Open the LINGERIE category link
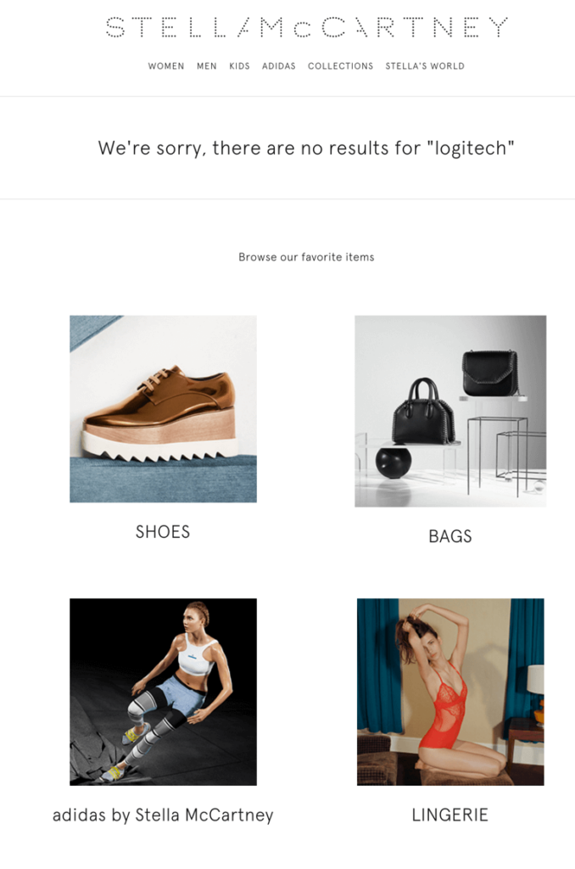575x869 pixels. (x=450, y=816)
